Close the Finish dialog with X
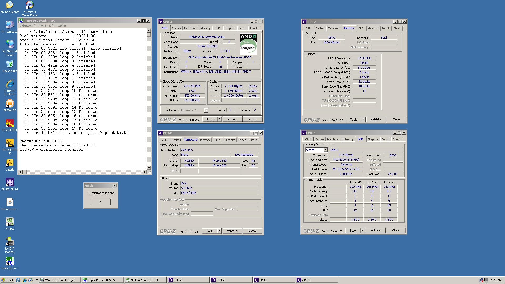This screenshot has width=505, height=284. (x=115, y=186)
